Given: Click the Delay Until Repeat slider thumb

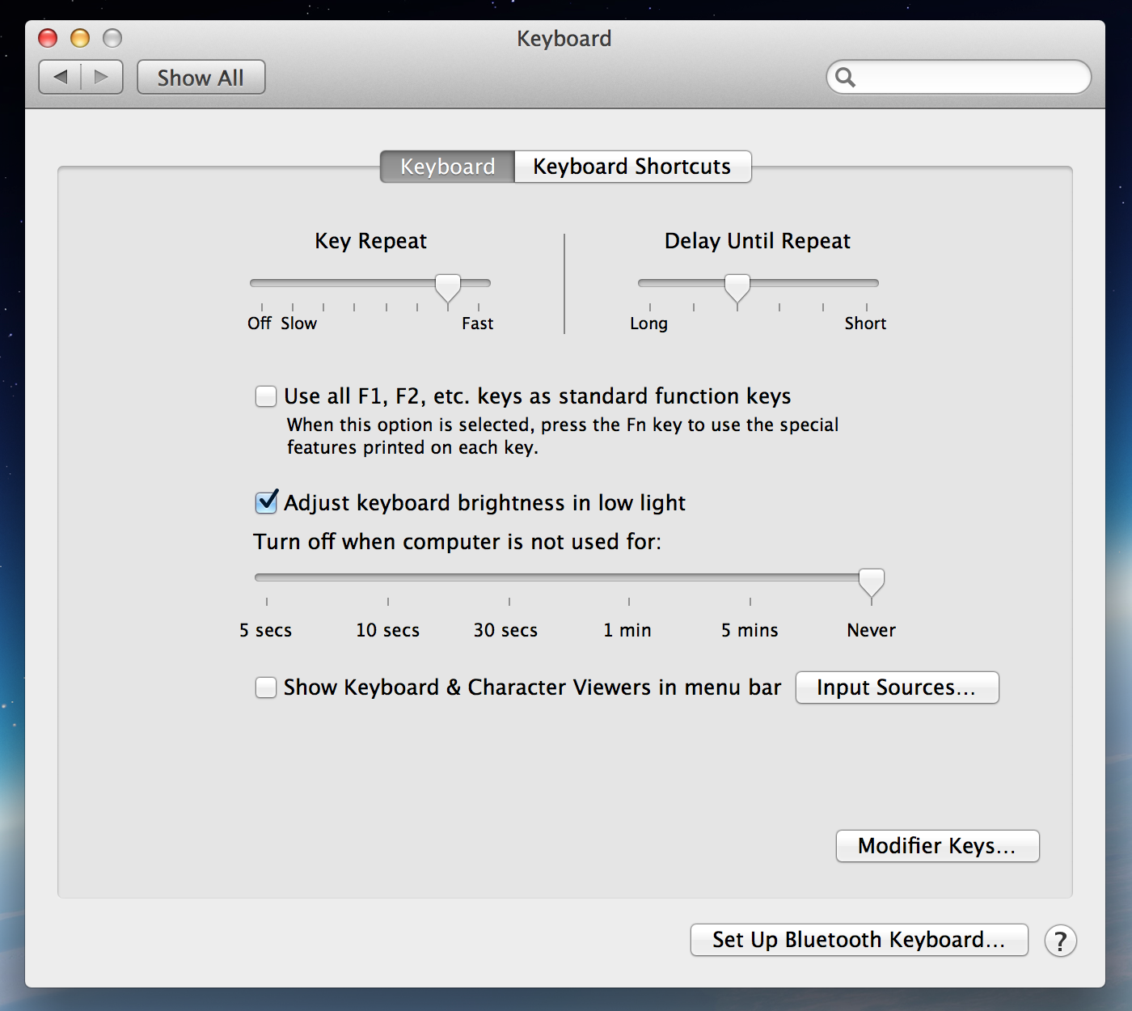Looking at the screenshot, I should click(737, 288).
